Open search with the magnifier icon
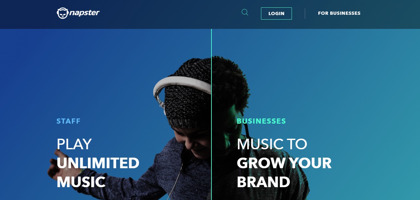The image size is (420, 200). click(245, 13)
